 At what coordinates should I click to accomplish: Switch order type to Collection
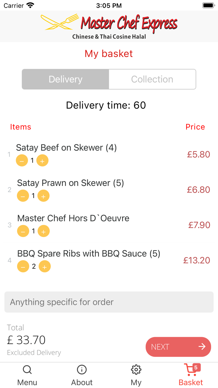point(152,79)
